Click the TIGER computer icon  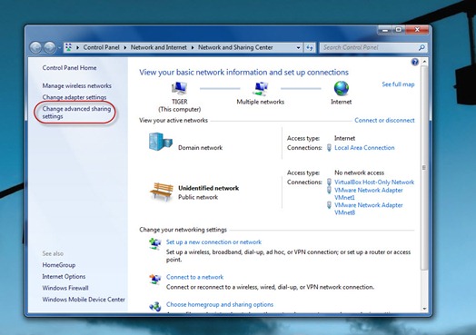coord(180,88)
